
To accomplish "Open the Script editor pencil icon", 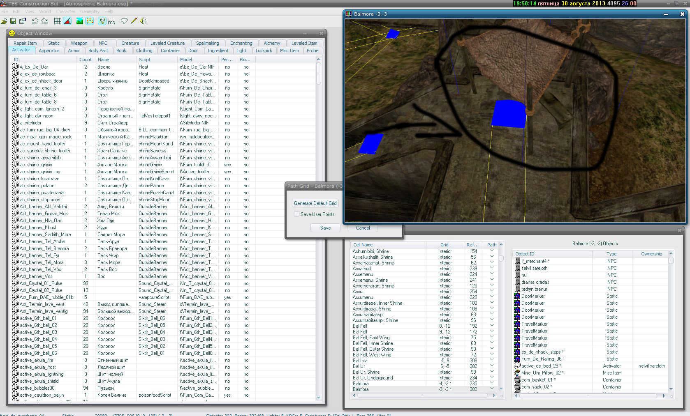I will tap(134, 21).
